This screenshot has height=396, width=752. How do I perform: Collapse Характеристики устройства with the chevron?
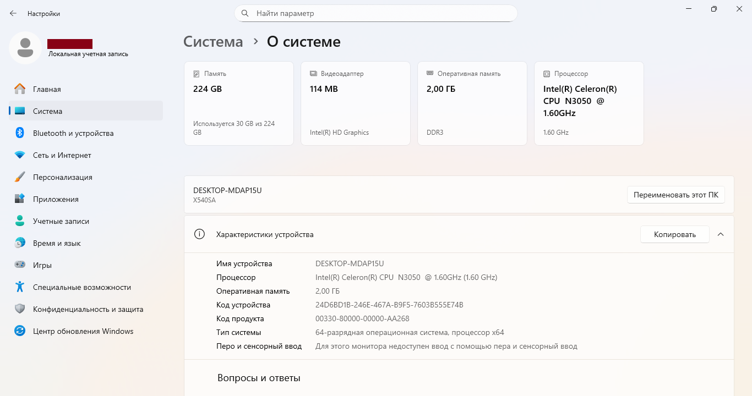(721, 234)
